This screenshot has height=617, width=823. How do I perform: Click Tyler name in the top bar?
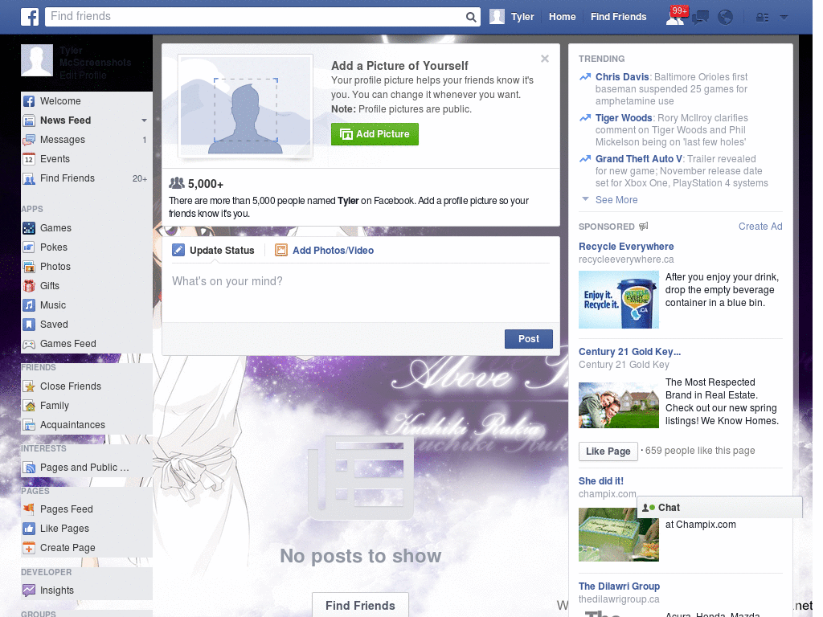[x=522, y=17]
